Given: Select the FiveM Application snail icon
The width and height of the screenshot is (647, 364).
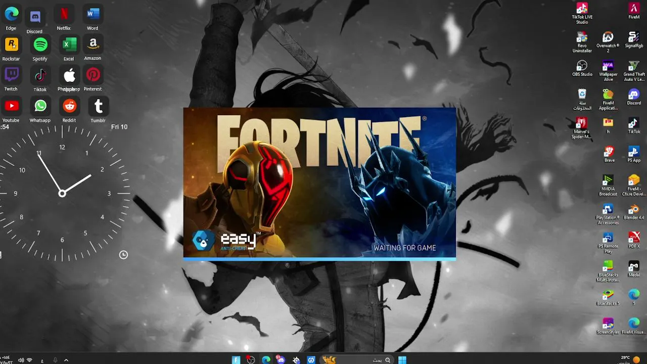Looking at the screenshot, I should tap(608, 100).
